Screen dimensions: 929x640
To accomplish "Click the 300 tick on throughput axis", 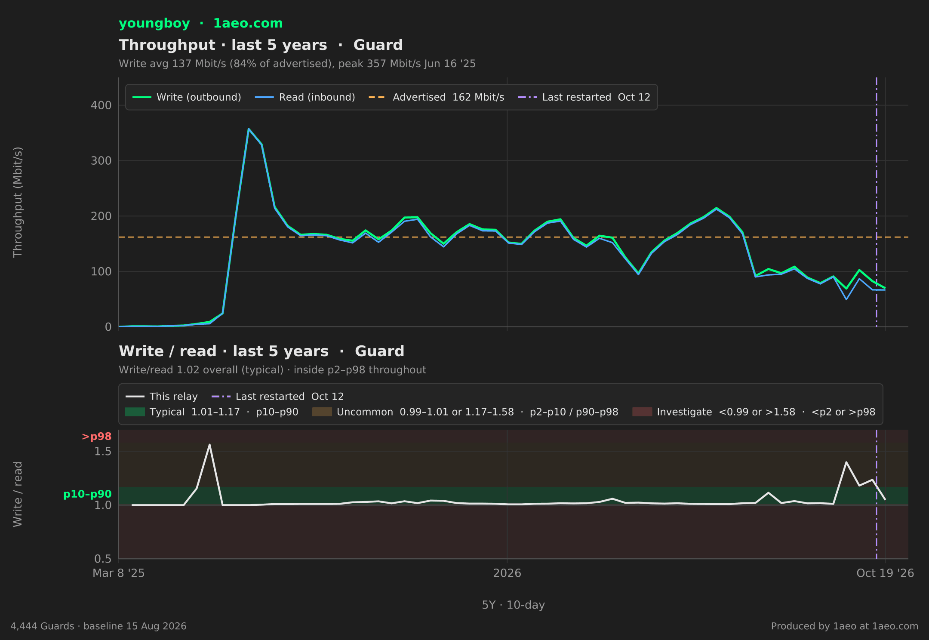I will 101,161.
